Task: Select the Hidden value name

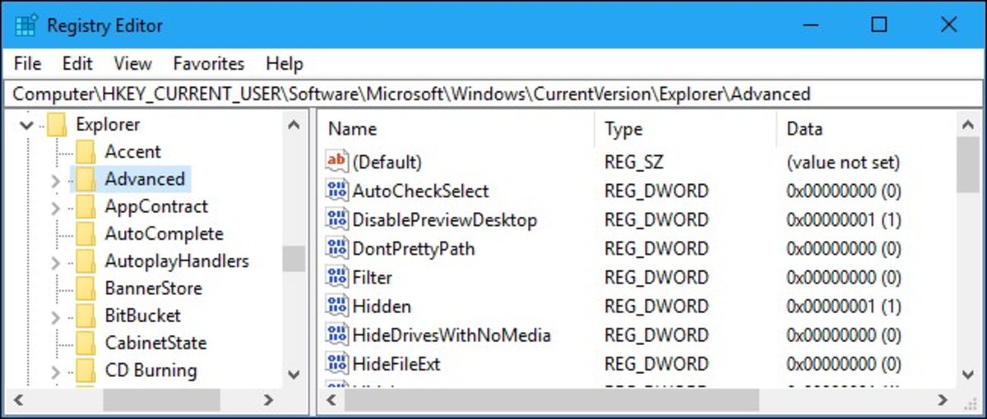Action: pyautogui.click(x=382, y=306)
